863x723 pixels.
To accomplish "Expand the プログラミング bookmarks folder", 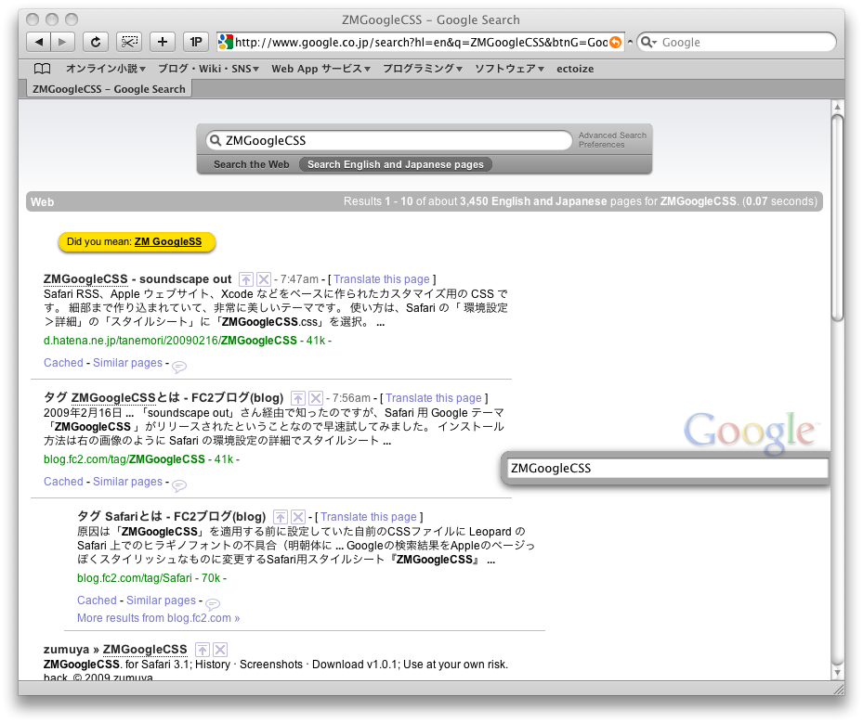I will [x=423, y=69].
